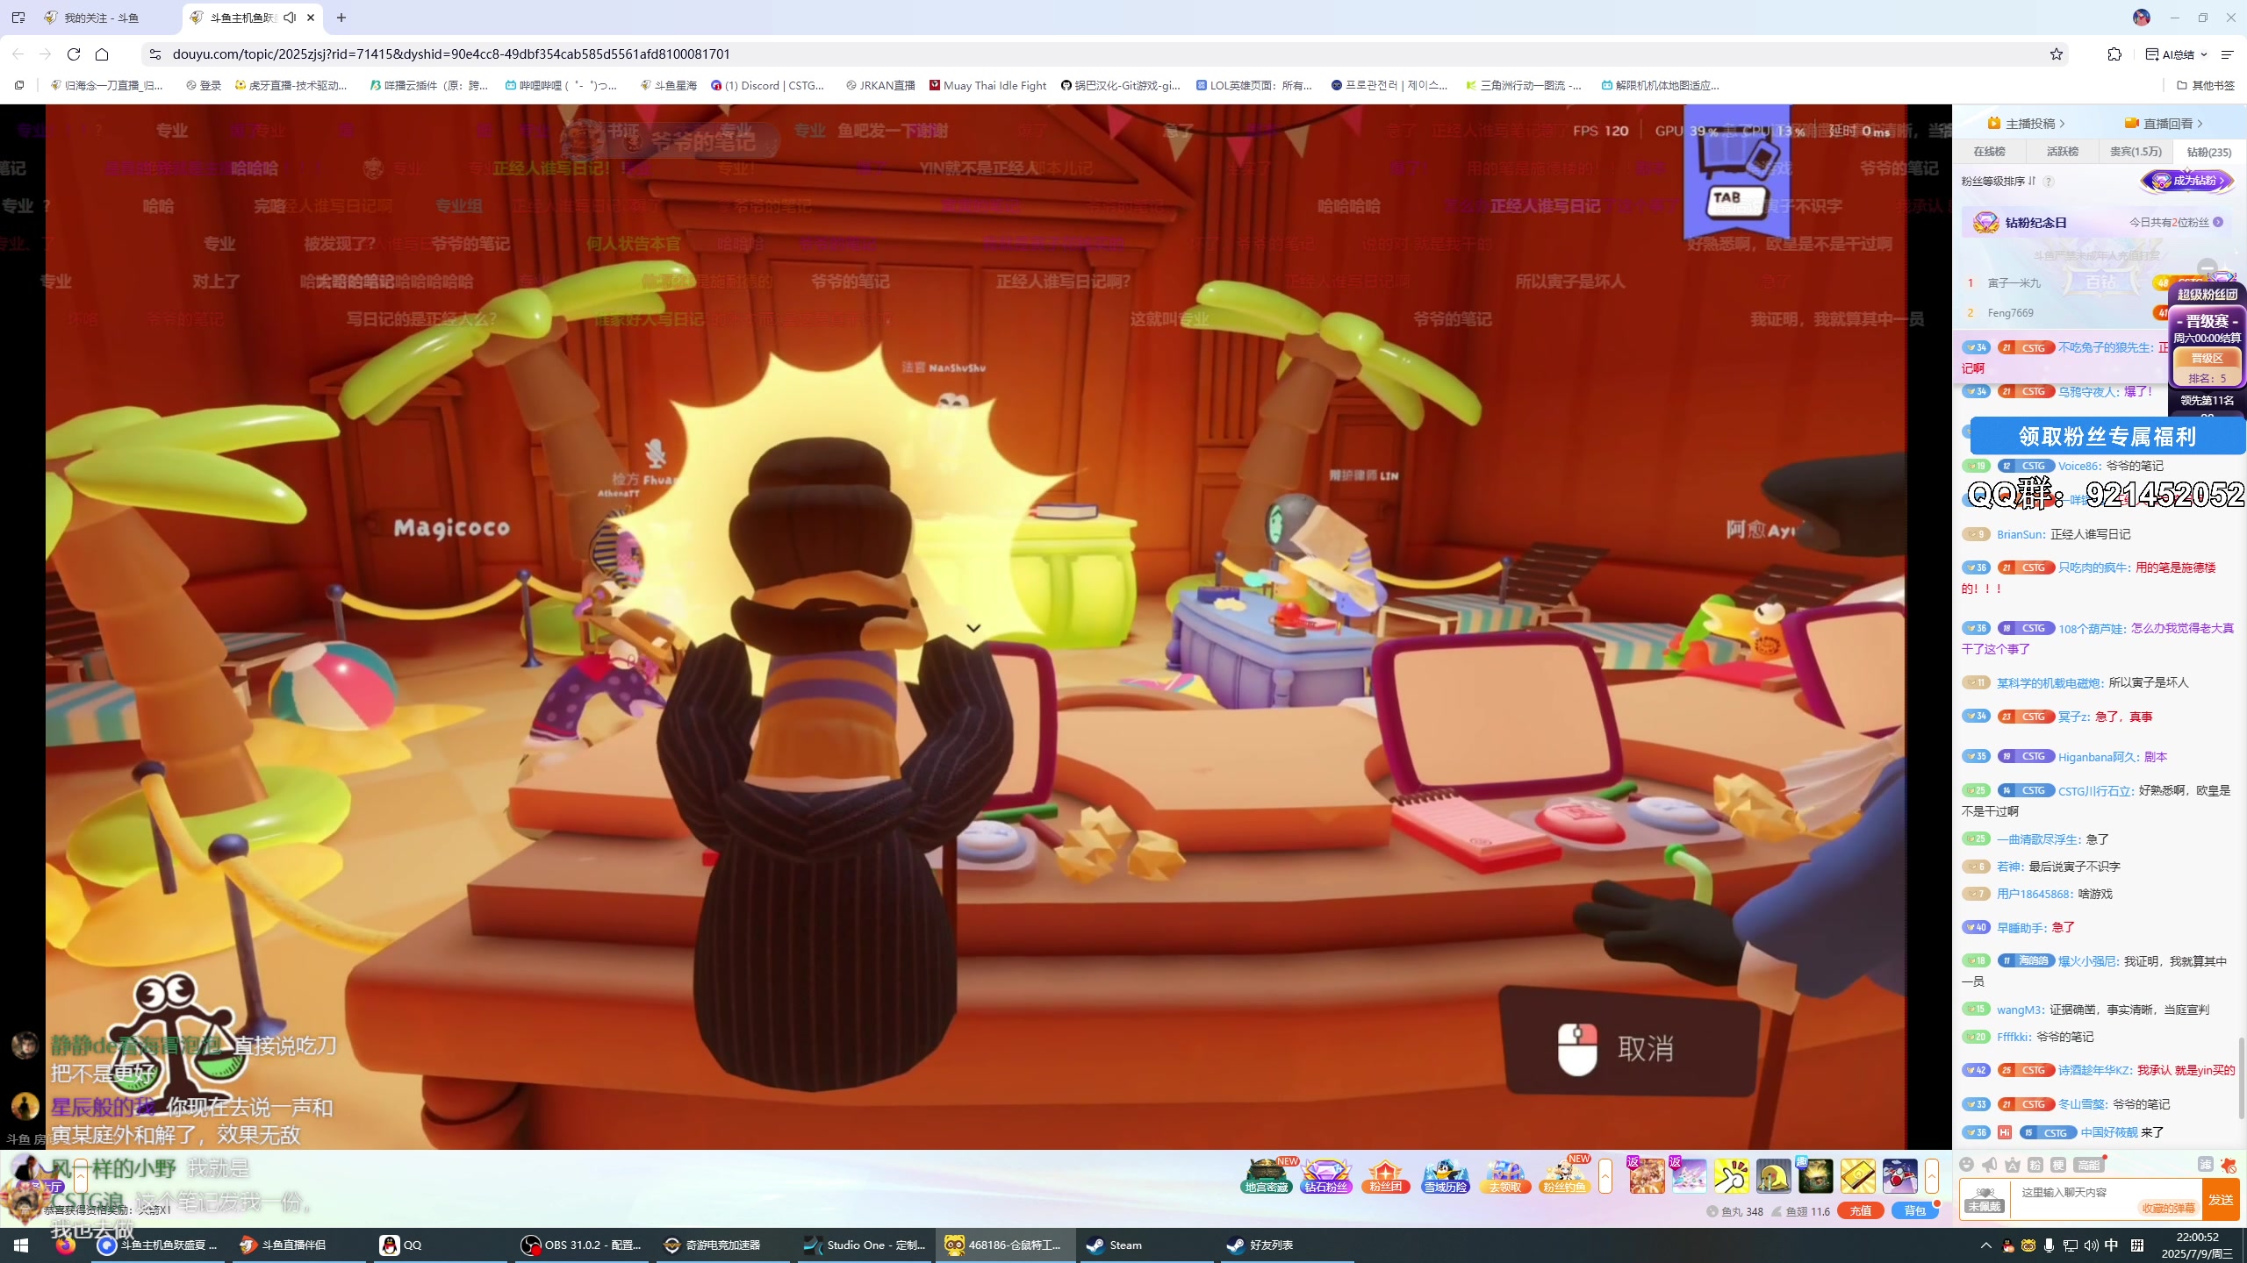Click the 去领取 treasure chest icon
The image size is (2247, 1263).
1504,1176
